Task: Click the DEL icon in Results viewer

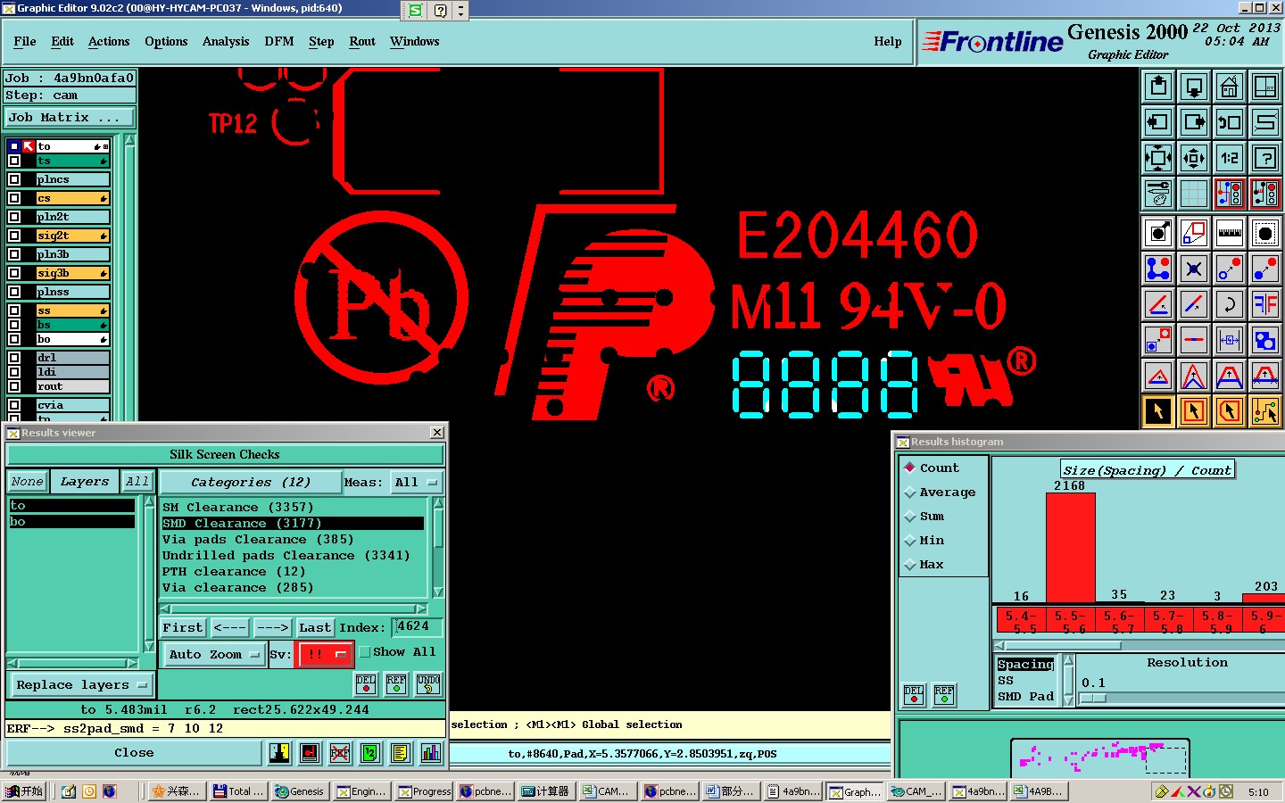Action: click(x=366, y=684)
